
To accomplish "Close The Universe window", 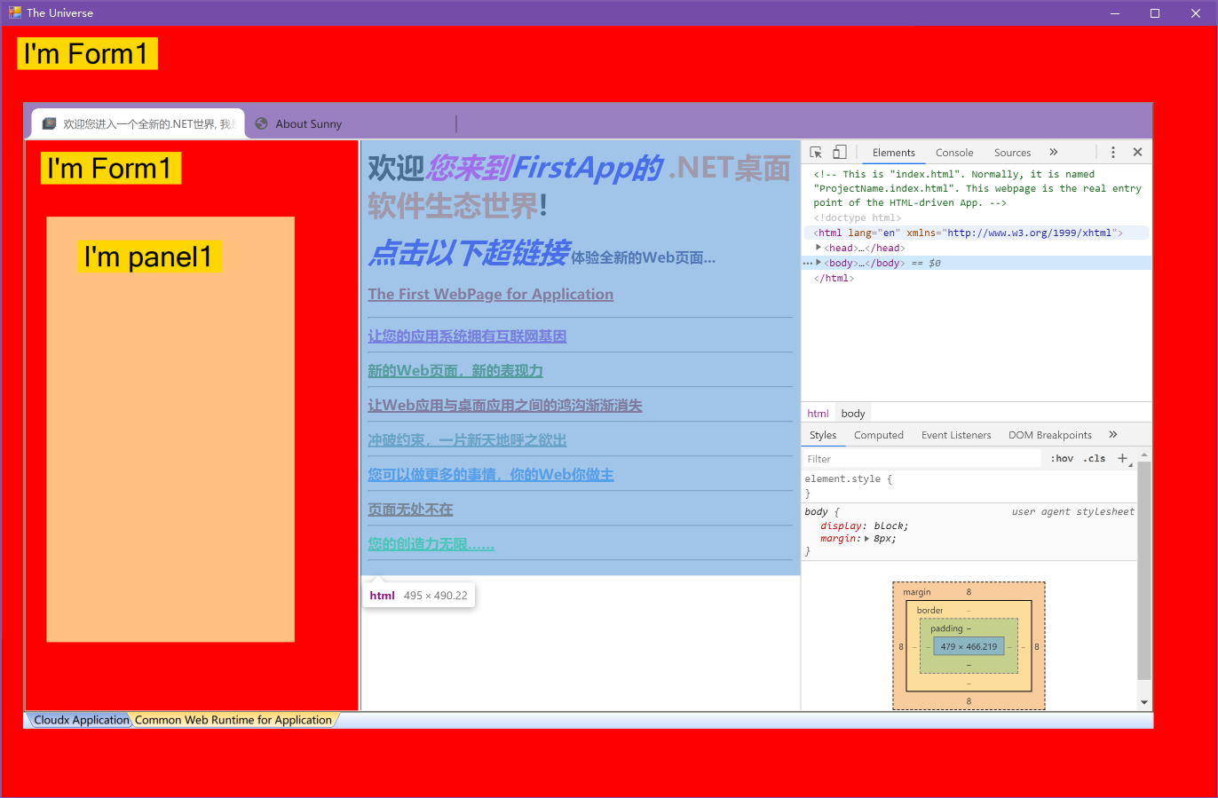I will click(x=1196, y=12).
